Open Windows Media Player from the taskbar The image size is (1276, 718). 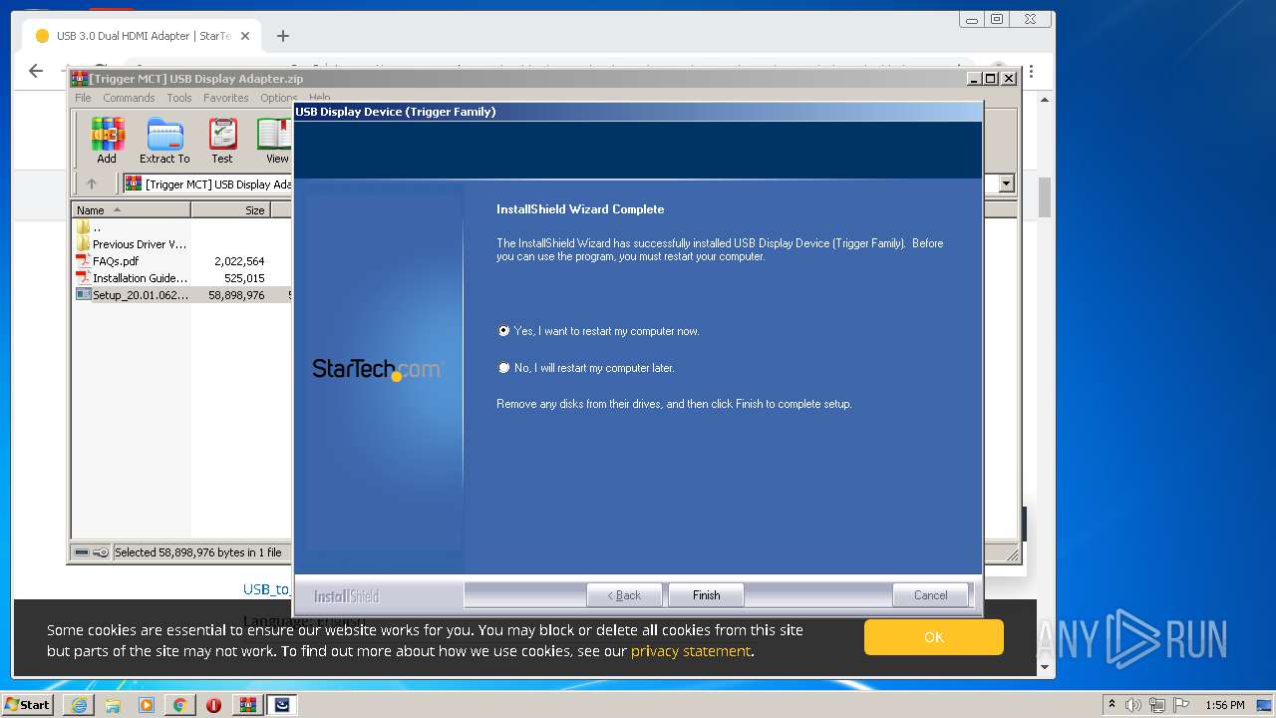[147, 705]
